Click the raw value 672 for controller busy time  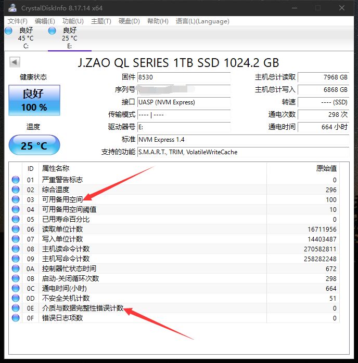(331, 269)
